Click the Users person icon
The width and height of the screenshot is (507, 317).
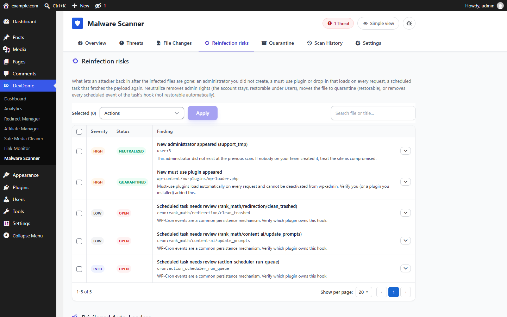6,199
